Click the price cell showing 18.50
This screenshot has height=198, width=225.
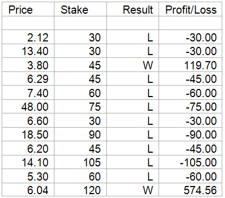tap(28, 134)
